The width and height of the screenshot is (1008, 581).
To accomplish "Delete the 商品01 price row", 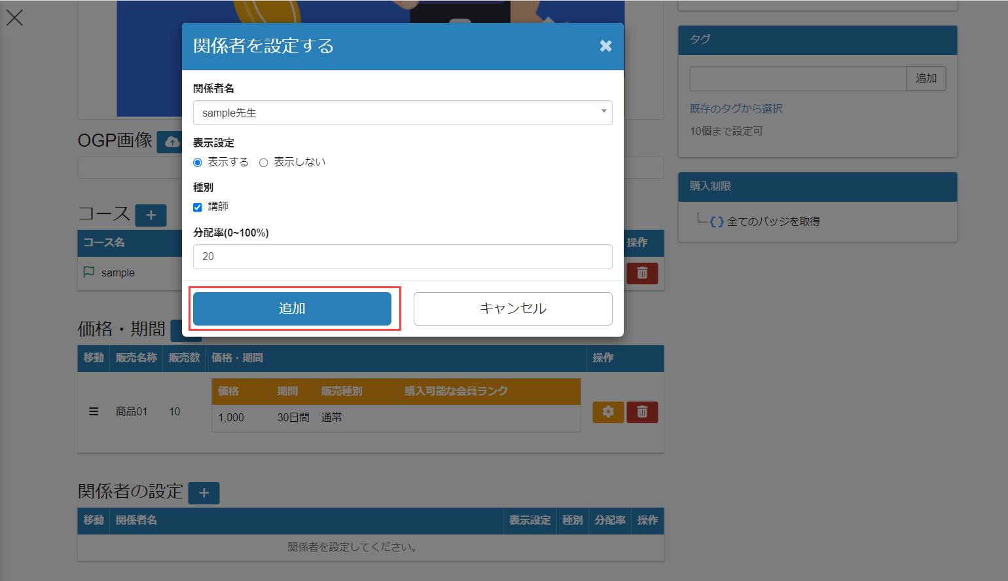I will (641, 412).
